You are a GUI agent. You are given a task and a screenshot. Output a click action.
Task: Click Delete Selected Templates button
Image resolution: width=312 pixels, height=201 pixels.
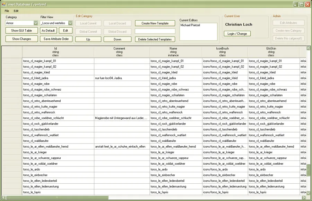point(155,39)
